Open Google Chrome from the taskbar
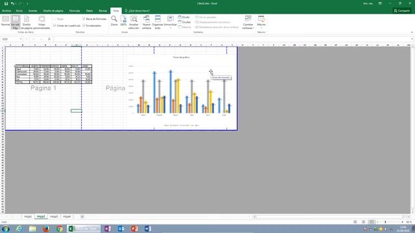The width and height of the screenshot is (415, 233). click(x=60, y=228)
